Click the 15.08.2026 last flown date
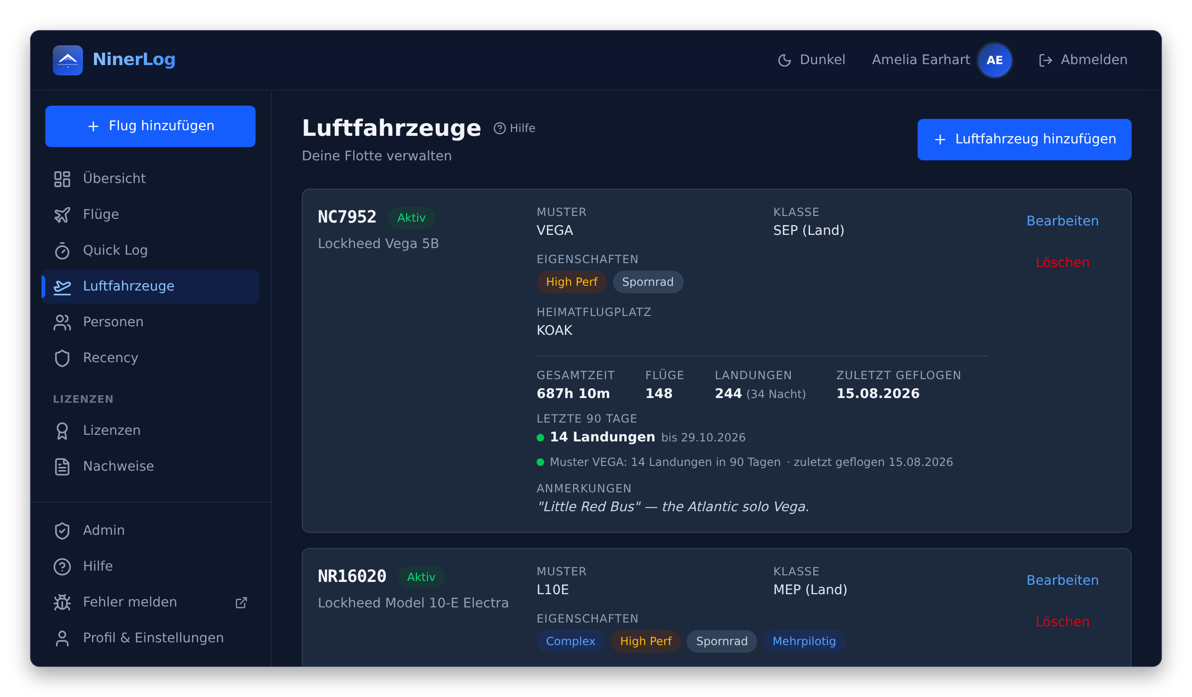Image resolution: width=1192 pixels, height=697 pixels. click(878, 394)
